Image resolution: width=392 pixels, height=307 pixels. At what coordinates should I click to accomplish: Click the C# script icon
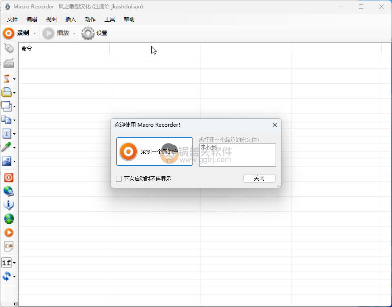pos(9,246)
